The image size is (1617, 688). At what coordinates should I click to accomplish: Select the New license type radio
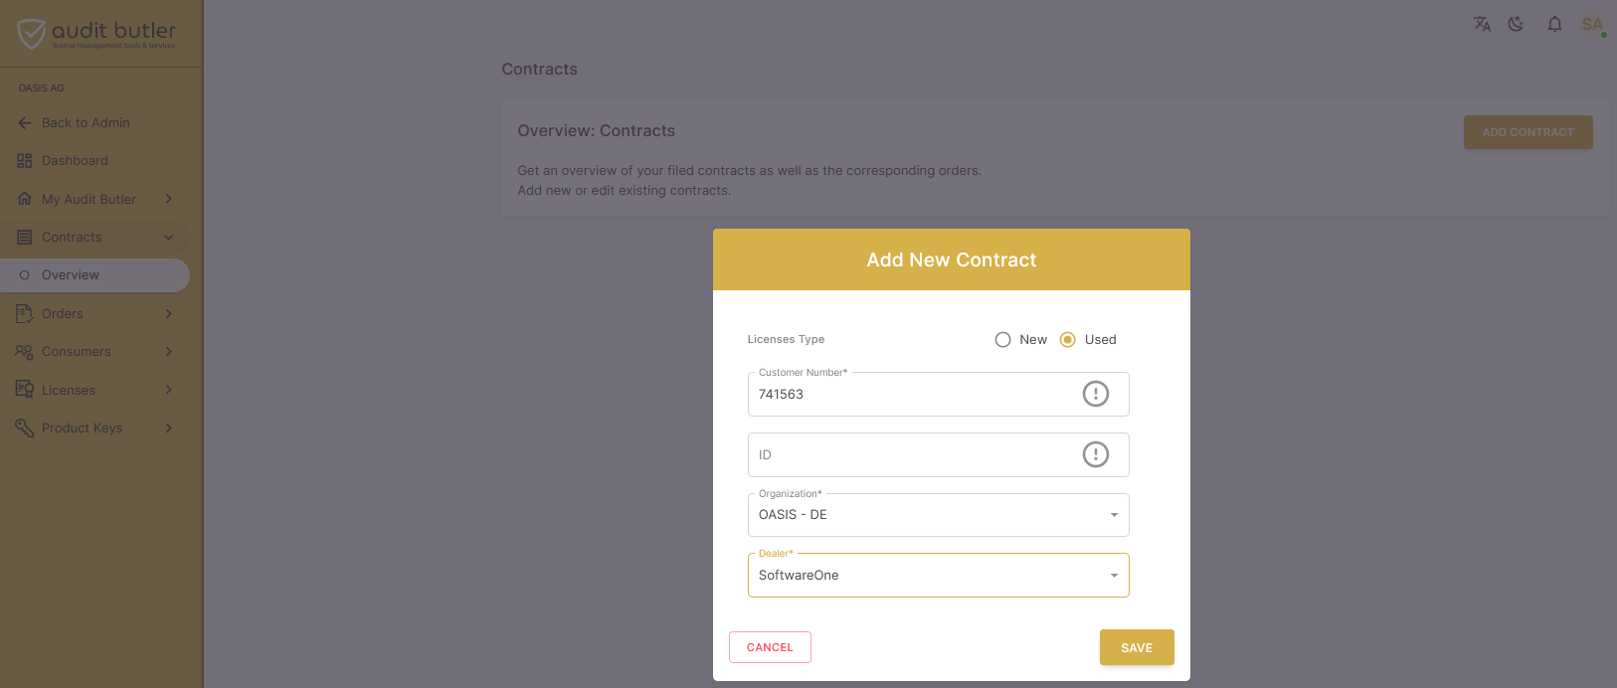1002,340
